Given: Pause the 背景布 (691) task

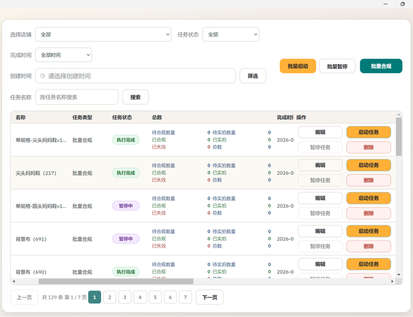Looking at the screenshot, I should (320, 246).
